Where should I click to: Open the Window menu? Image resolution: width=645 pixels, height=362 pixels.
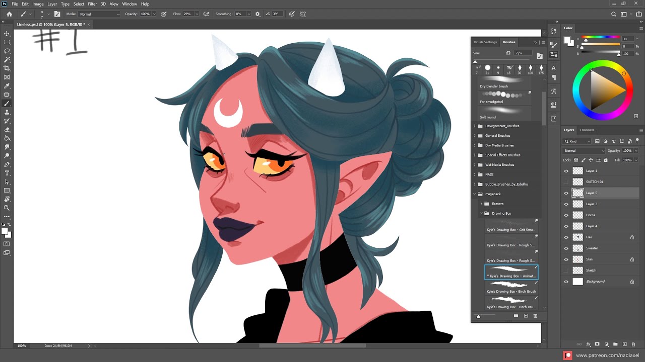(x=130, y=4)
